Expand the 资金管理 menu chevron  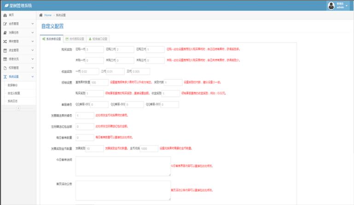point(32,50)
